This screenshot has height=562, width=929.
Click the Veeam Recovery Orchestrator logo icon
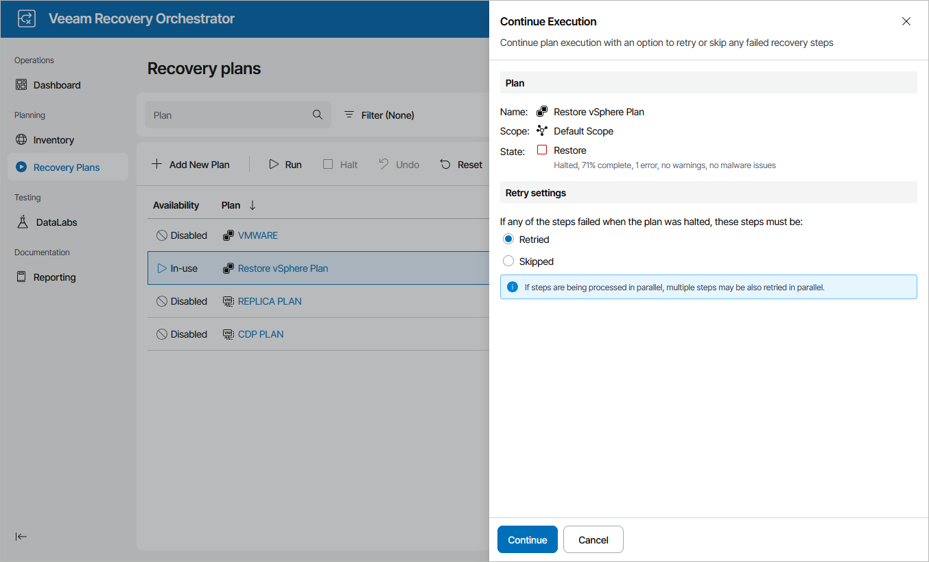click(x=27, y=19)
